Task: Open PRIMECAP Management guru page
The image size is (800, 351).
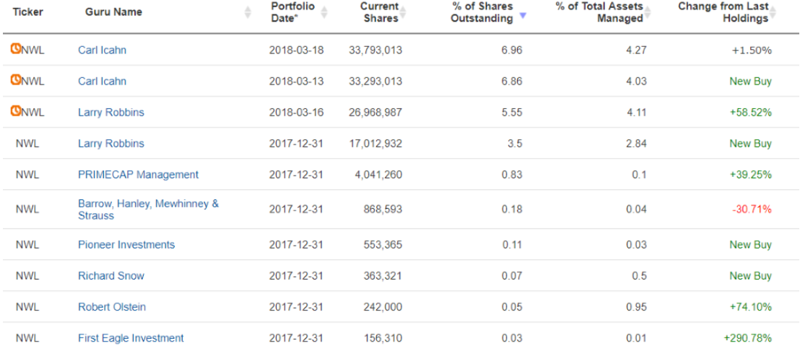Action: (138, 175)
